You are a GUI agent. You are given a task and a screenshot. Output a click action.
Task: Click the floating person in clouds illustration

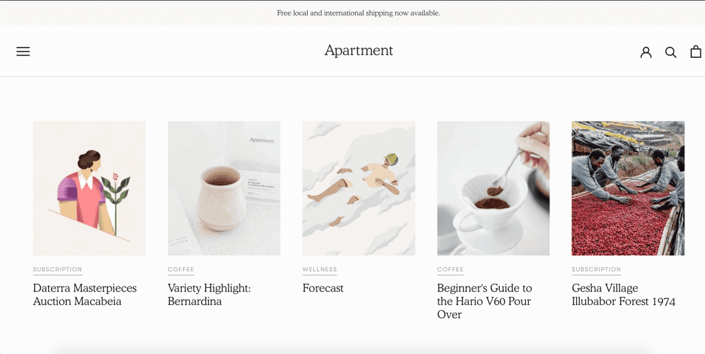[x=359, y=188]
